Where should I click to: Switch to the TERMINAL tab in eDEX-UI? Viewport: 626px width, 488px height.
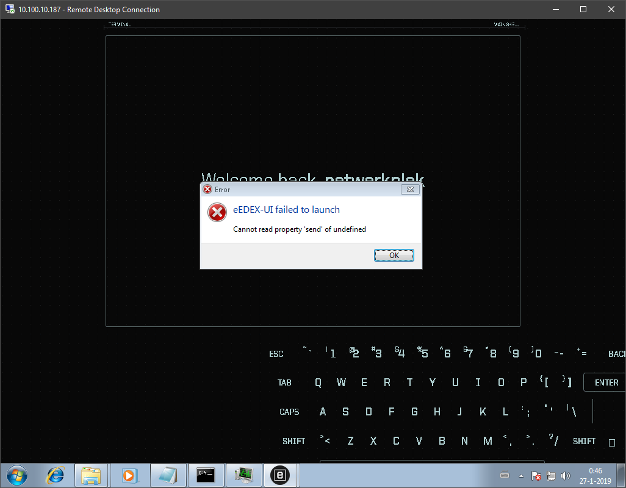pyautogui.click(x=119, y=24)
